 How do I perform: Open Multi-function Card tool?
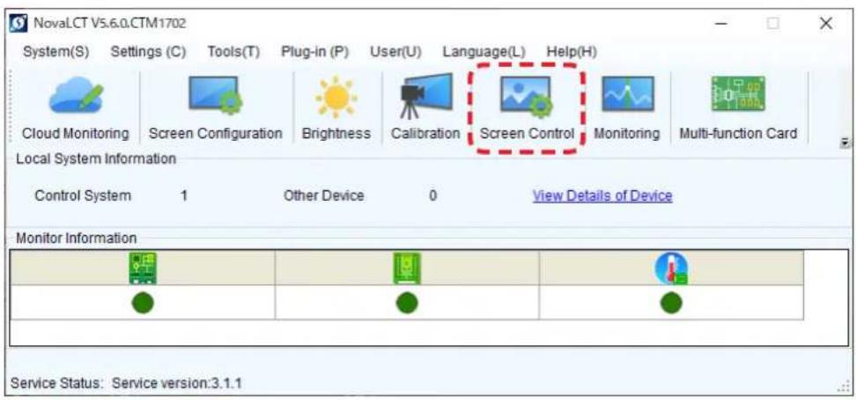point(738,108)
